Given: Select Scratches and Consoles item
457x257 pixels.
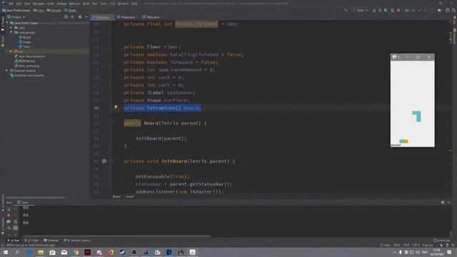Looking at the screenshot, I should pos(27,76).
